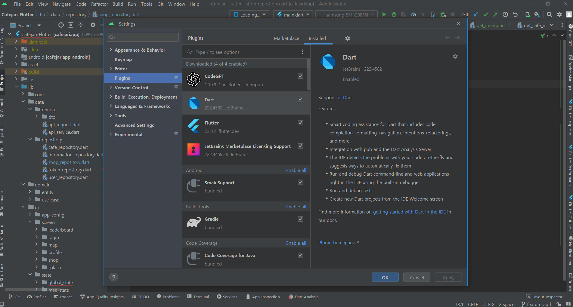Viewport: 573px width, 307px height.
Task: Open the Loading device selector dropdown
Action: tap(250, 14)
